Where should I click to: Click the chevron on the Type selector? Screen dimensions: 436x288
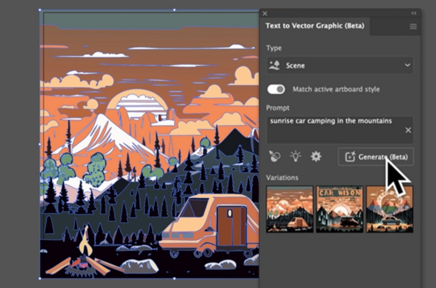[x=407, y=65]
